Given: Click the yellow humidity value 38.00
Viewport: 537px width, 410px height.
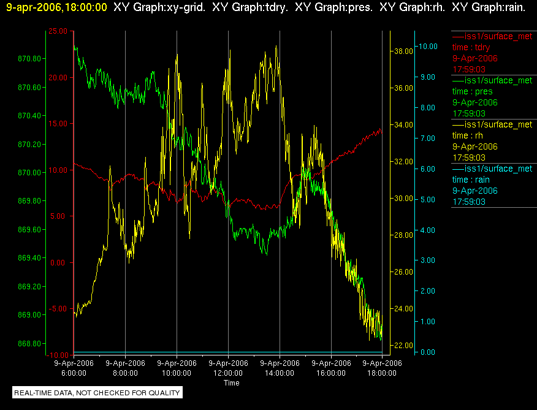Looking at the screenshot, I should [x=404, y=51].
